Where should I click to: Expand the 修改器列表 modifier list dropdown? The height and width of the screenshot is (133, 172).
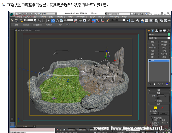click(x=159, y=38)
